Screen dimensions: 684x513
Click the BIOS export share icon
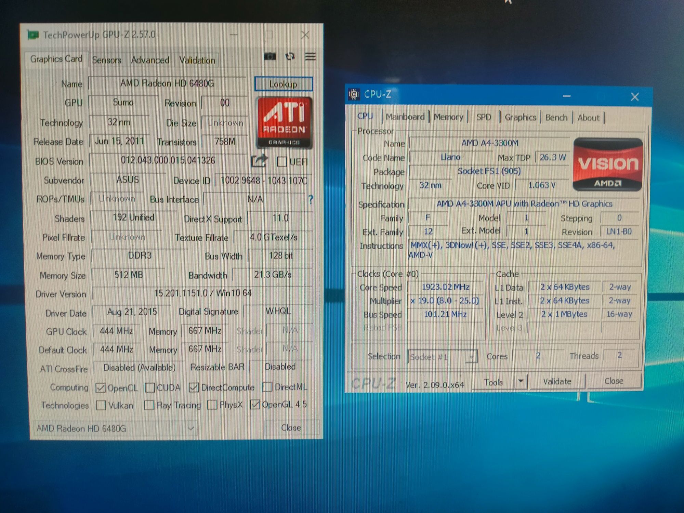pyautogui.click(x=259, y=161)
